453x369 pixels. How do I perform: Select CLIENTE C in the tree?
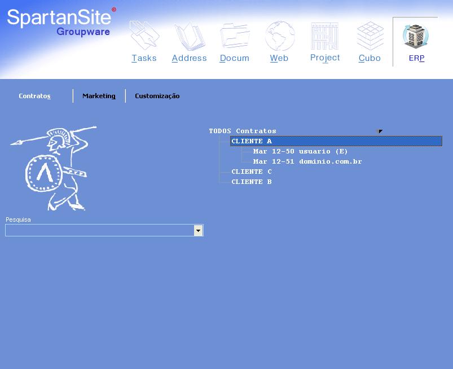coord(252,172)
